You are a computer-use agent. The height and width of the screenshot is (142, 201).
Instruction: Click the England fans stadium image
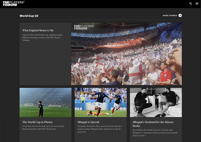tap(126, 54)
